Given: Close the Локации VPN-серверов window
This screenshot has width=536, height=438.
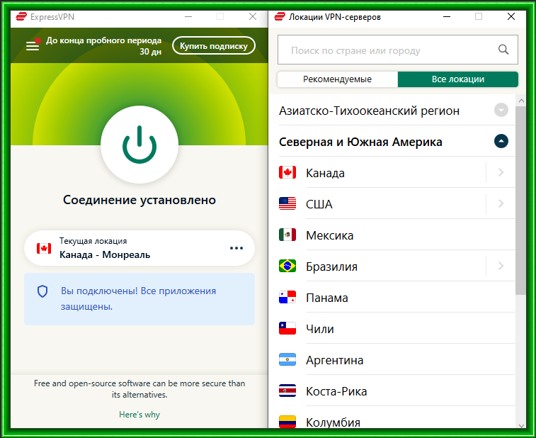Looking at the screenshot, I should (x=511, y=16).
